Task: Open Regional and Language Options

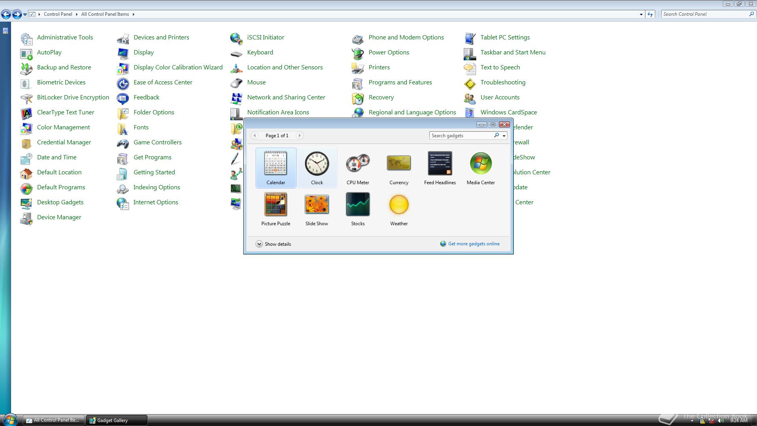Action: (412, 112)
